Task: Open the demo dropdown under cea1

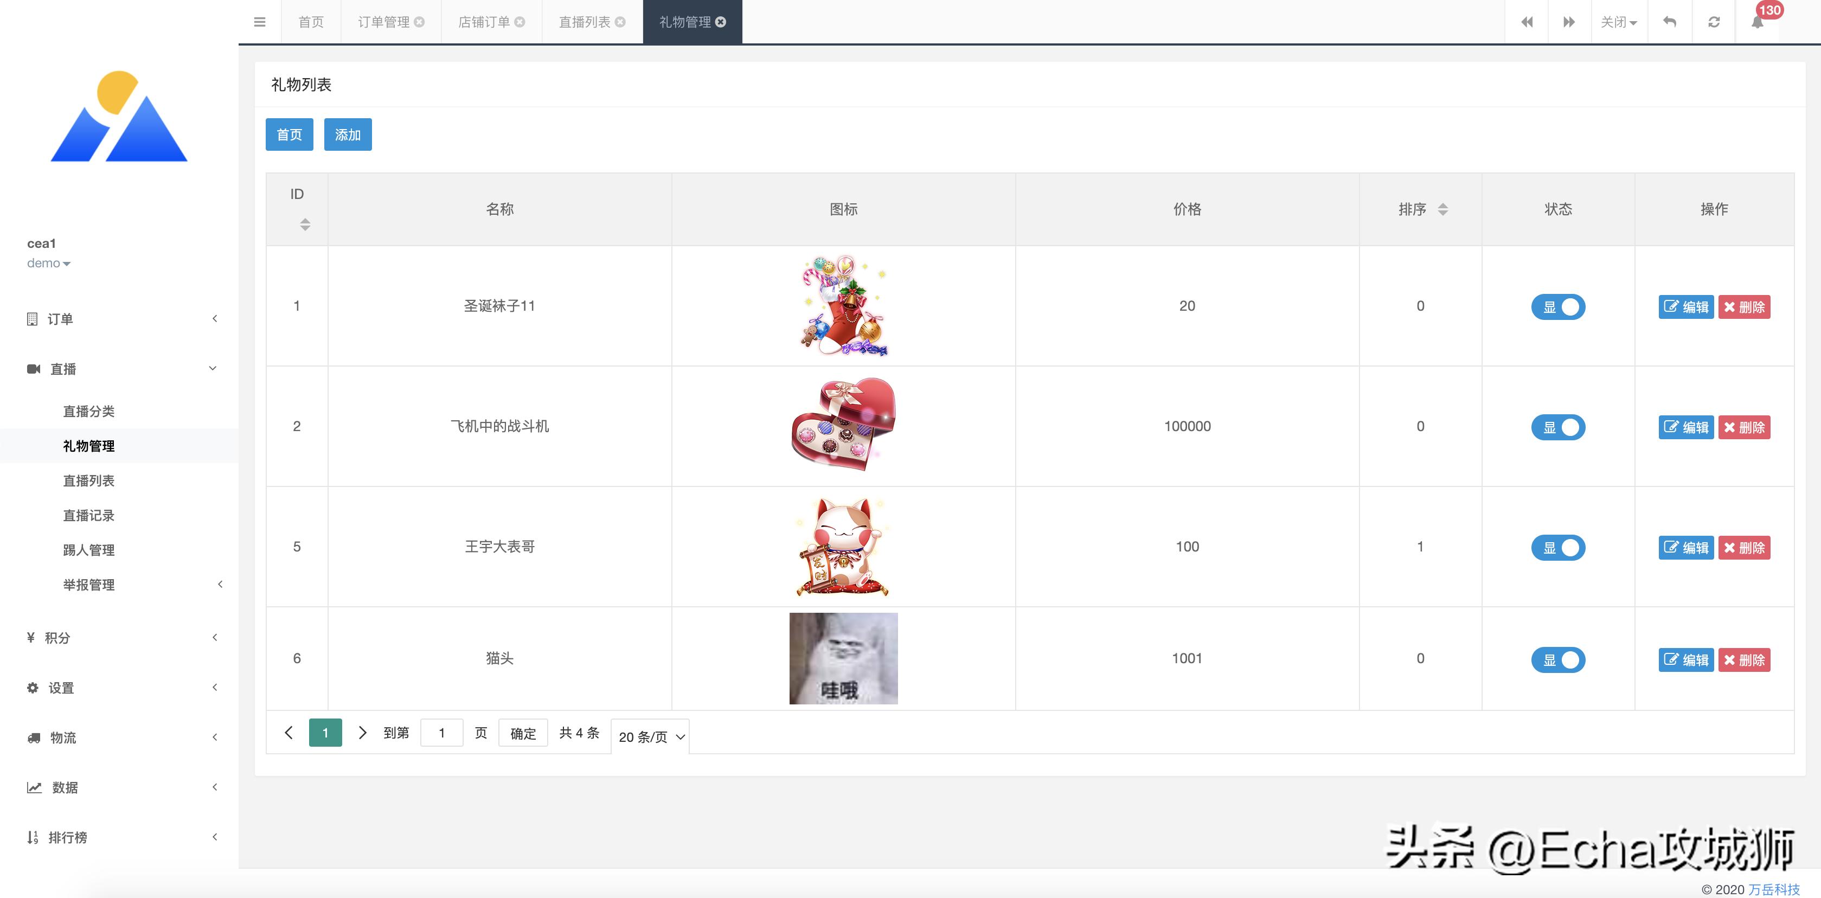Action: 49,262
